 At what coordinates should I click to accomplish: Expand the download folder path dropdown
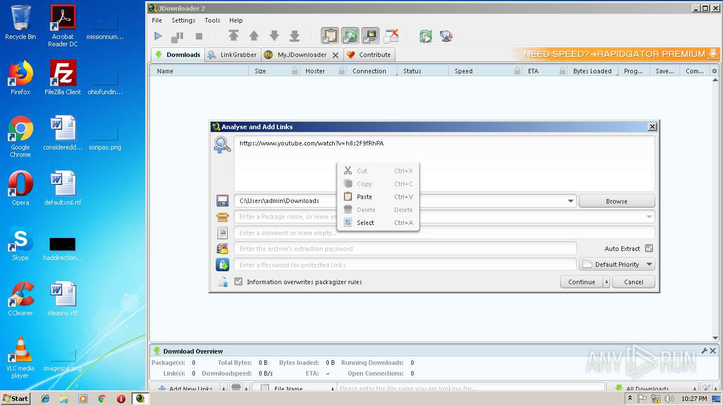(570, 201)
